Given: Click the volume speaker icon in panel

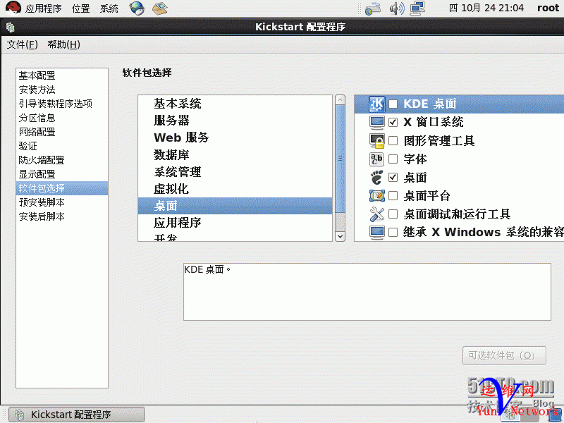Looking at the screenshot, I should (x=397, y=8).
